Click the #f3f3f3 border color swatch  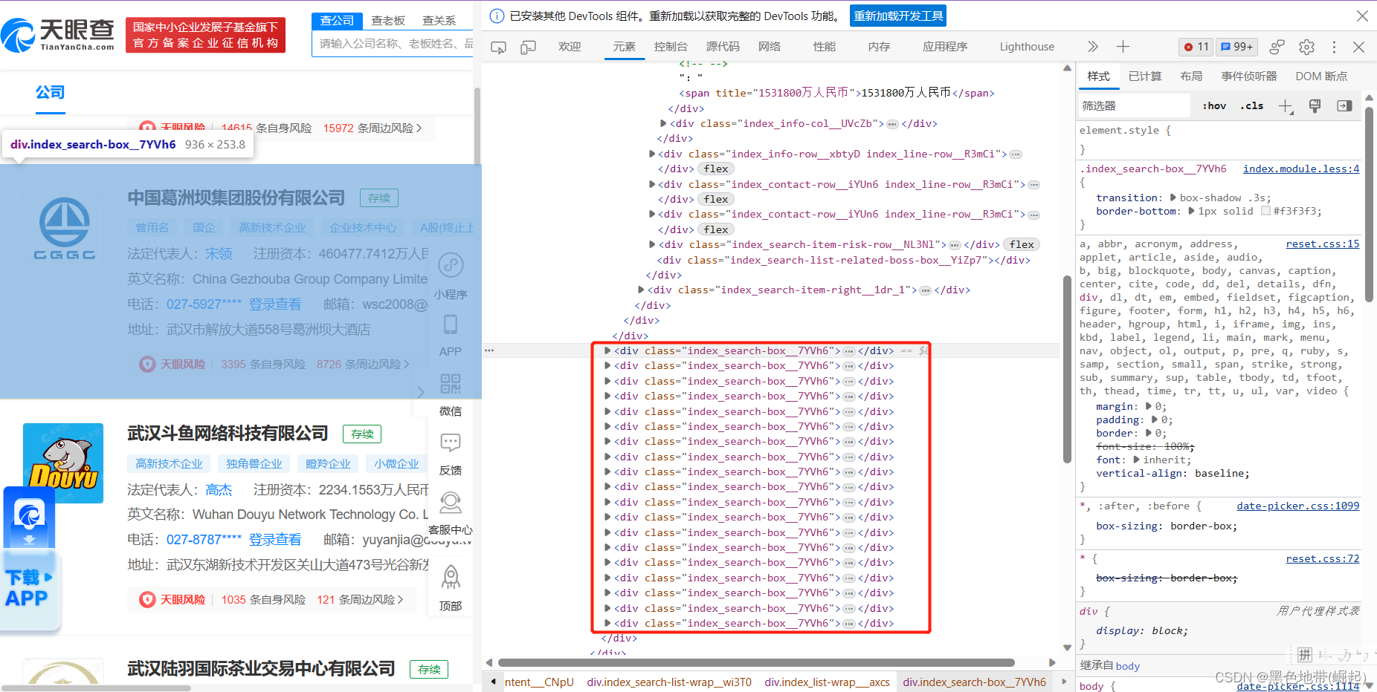(1265, 211)
